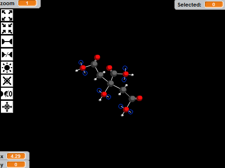Click the "Selected:" label text

point(189,5)
